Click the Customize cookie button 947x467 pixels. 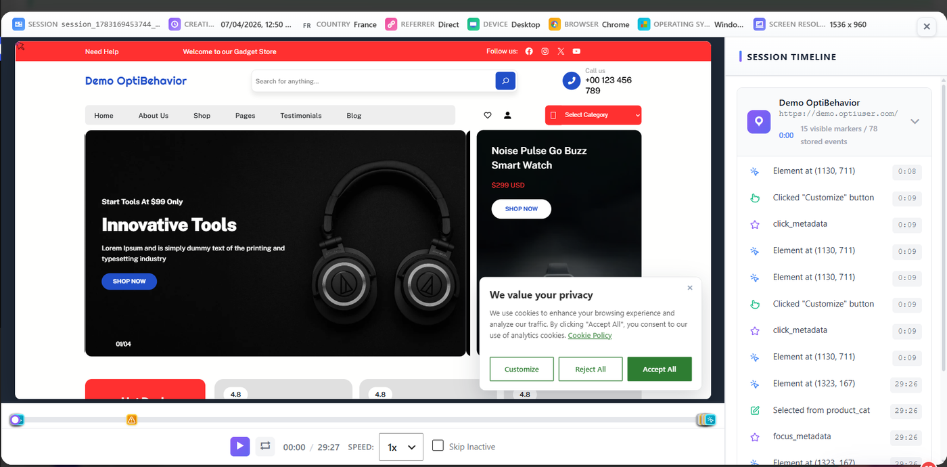coord(522,369)
